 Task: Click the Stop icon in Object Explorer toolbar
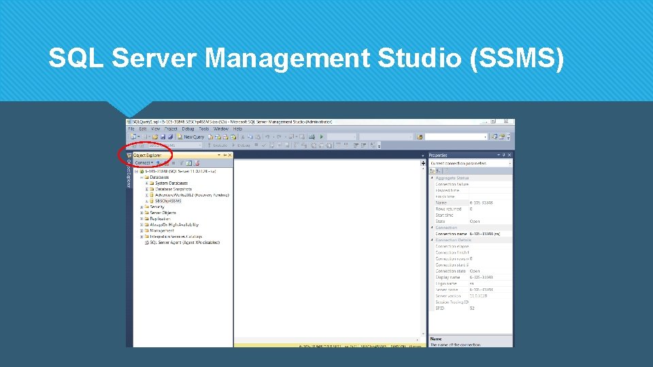173,163
